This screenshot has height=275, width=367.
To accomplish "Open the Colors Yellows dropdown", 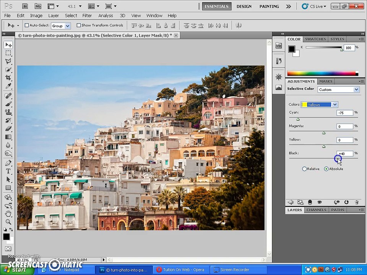I will (x=320, y=105).
